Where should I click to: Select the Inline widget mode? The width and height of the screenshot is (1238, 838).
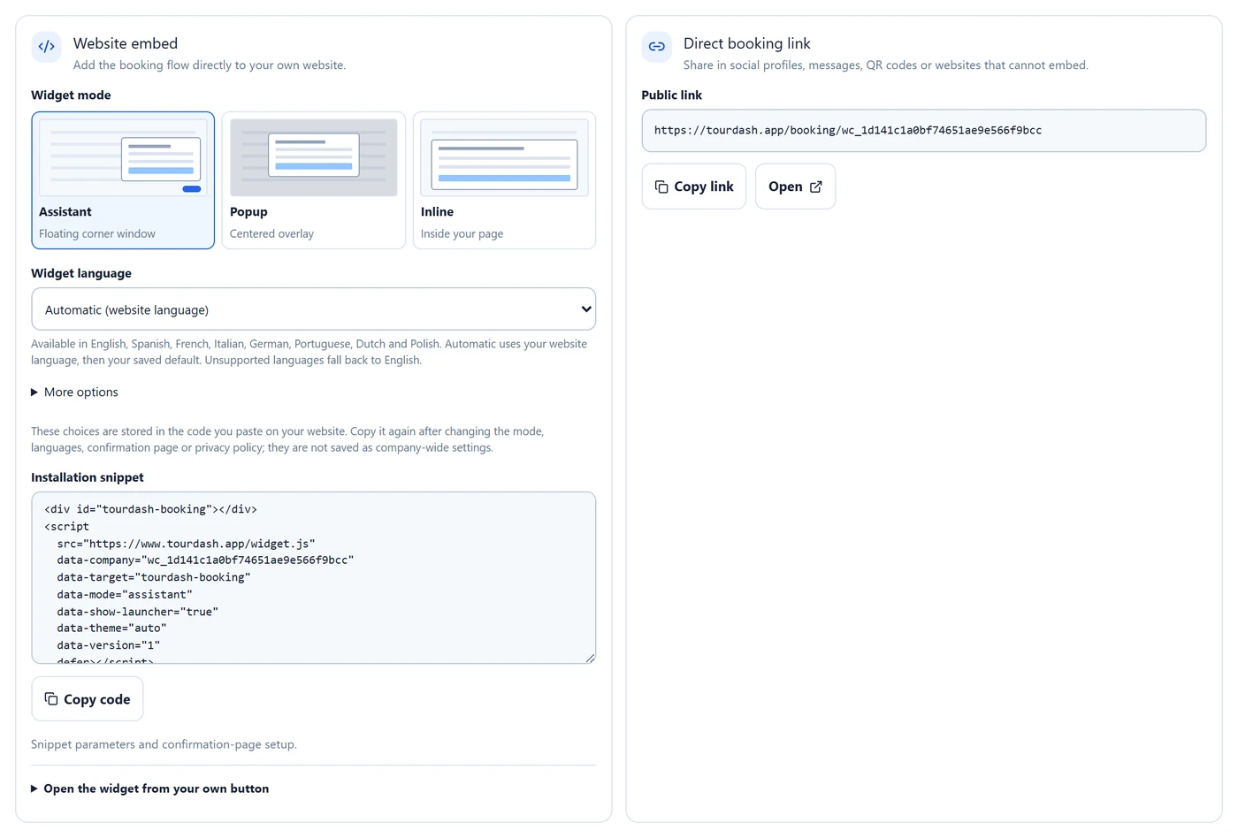504,180
